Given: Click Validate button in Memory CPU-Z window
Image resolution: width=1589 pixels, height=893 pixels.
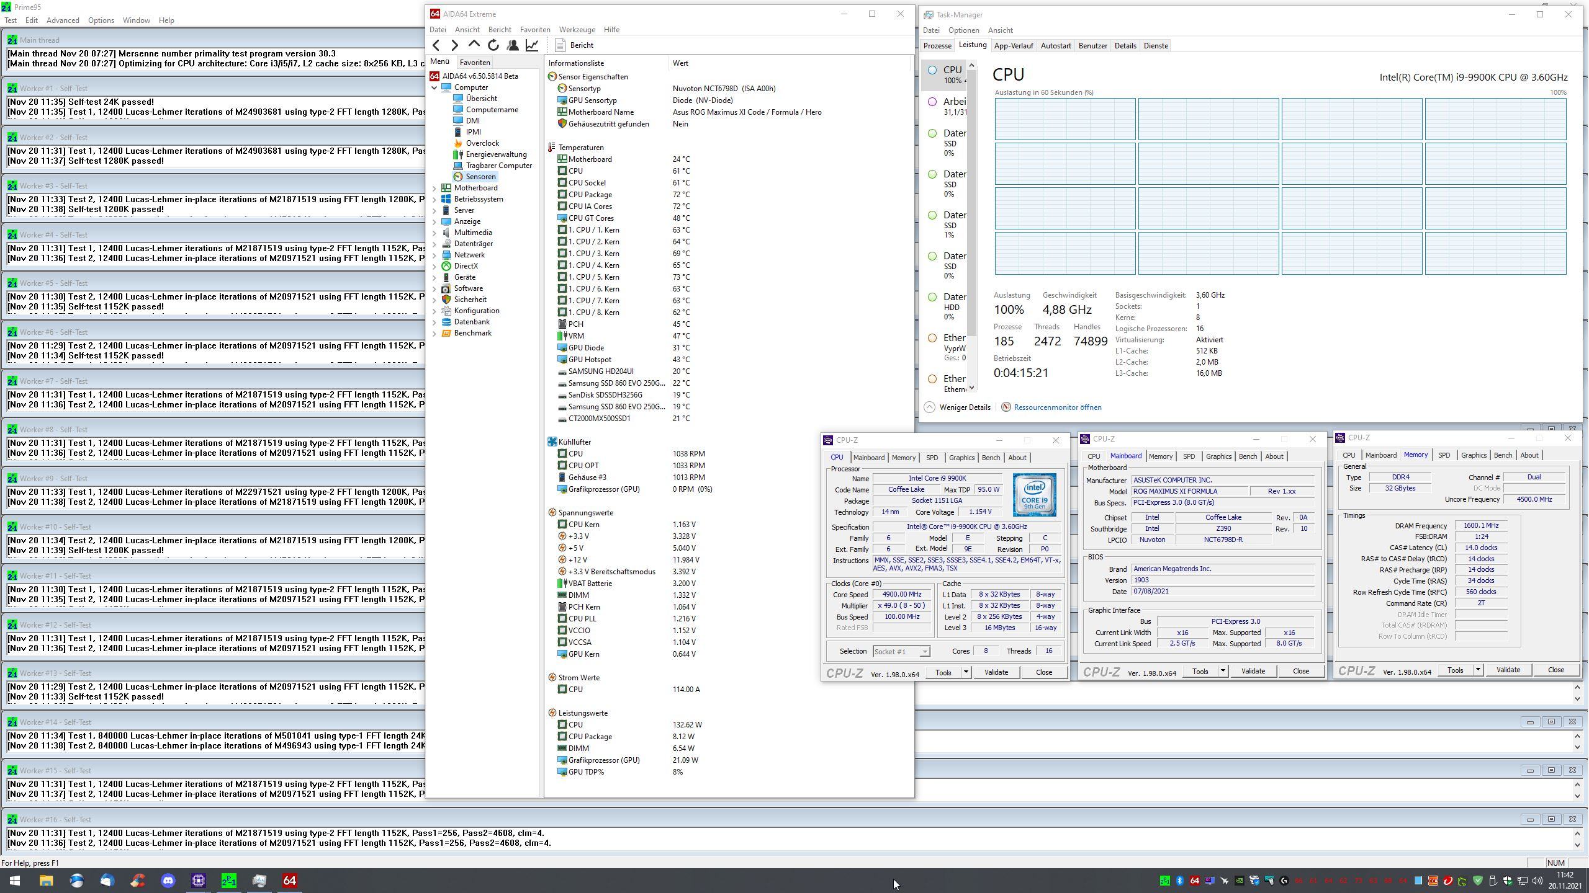Looking at the screenshot, I should point(1508,670).
